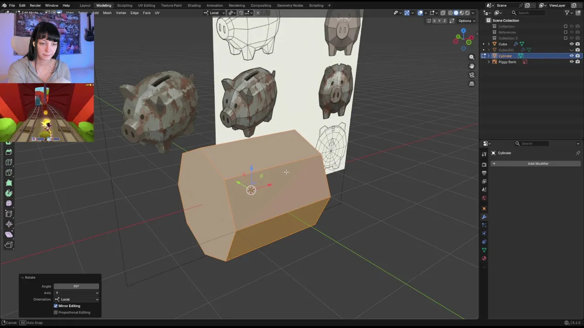Open the Render menu

coord(35,5)
